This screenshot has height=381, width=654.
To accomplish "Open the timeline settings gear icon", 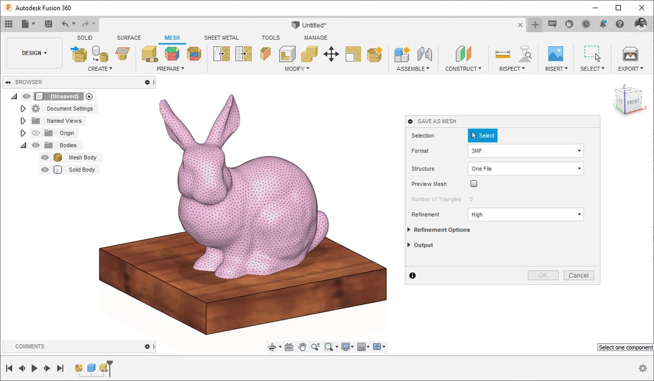I will (x=643, y=368).
